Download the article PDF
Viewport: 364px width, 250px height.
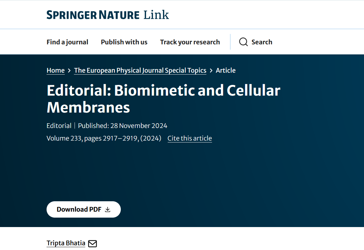(x=84, y=209)
